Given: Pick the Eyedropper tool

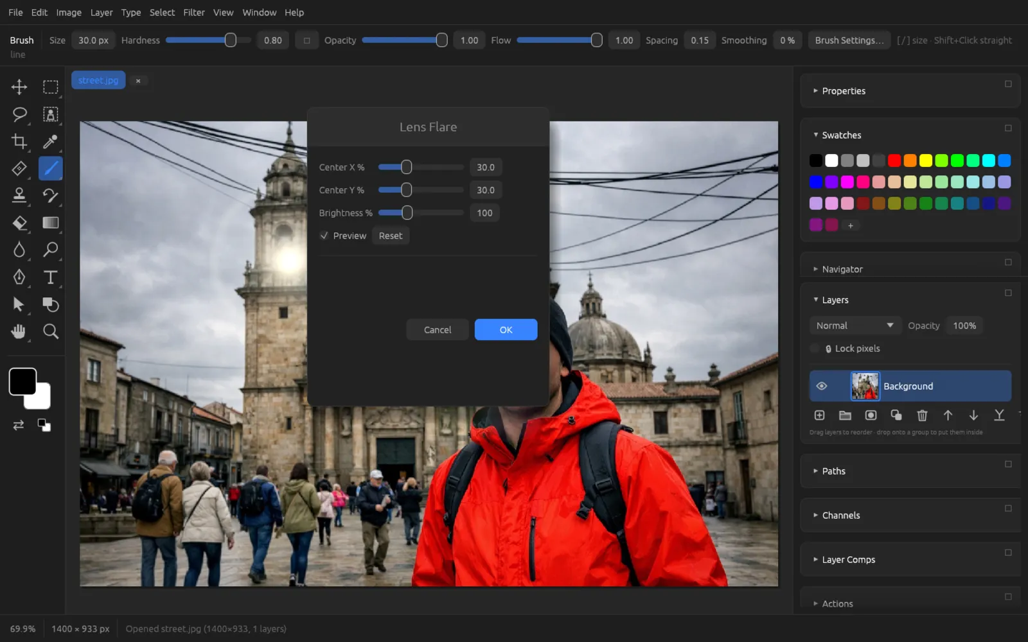Looking at the screenshot, I should 50,141.
